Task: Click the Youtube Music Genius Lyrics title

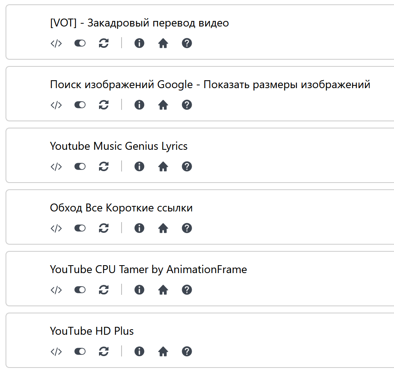Action: (x=119, y=146)
